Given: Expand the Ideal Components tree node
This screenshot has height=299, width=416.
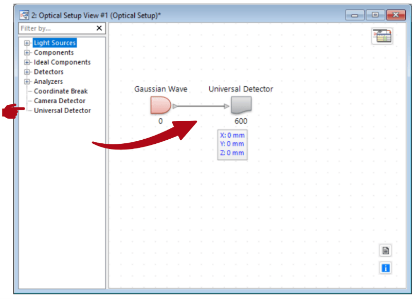Looking at the screenshot, I should click(27, 63).
